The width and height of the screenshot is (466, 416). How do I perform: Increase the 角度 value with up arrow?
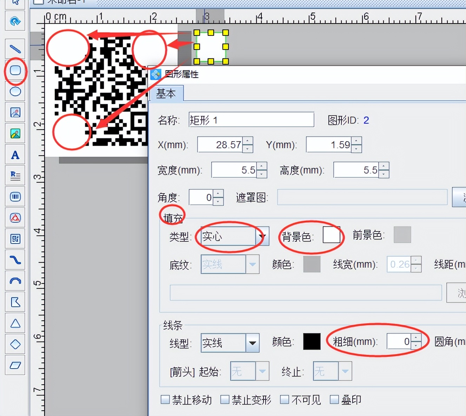(x=218, y=194)
